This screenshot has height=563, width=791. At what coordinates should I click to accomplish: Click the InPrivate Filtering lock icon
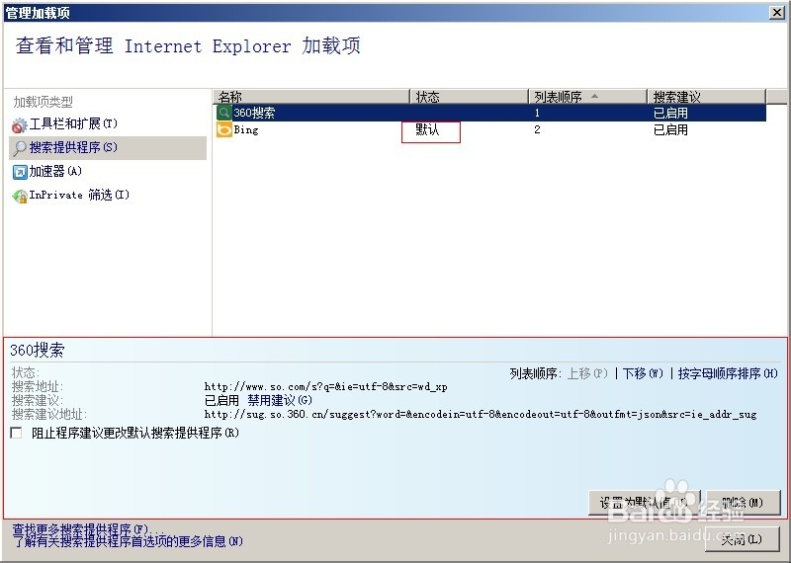tap(20, 197)
